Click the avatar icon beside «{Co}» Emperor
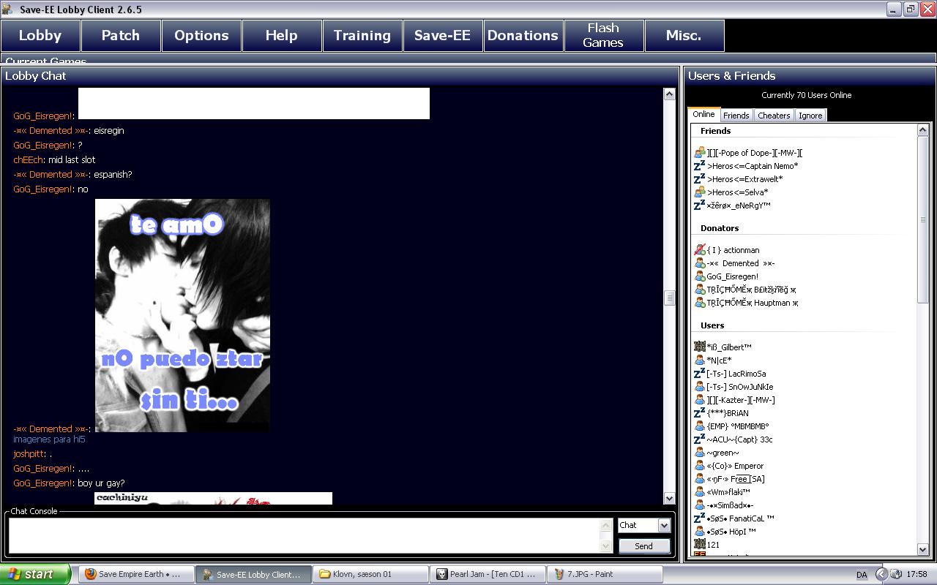 tap(699, 466)
